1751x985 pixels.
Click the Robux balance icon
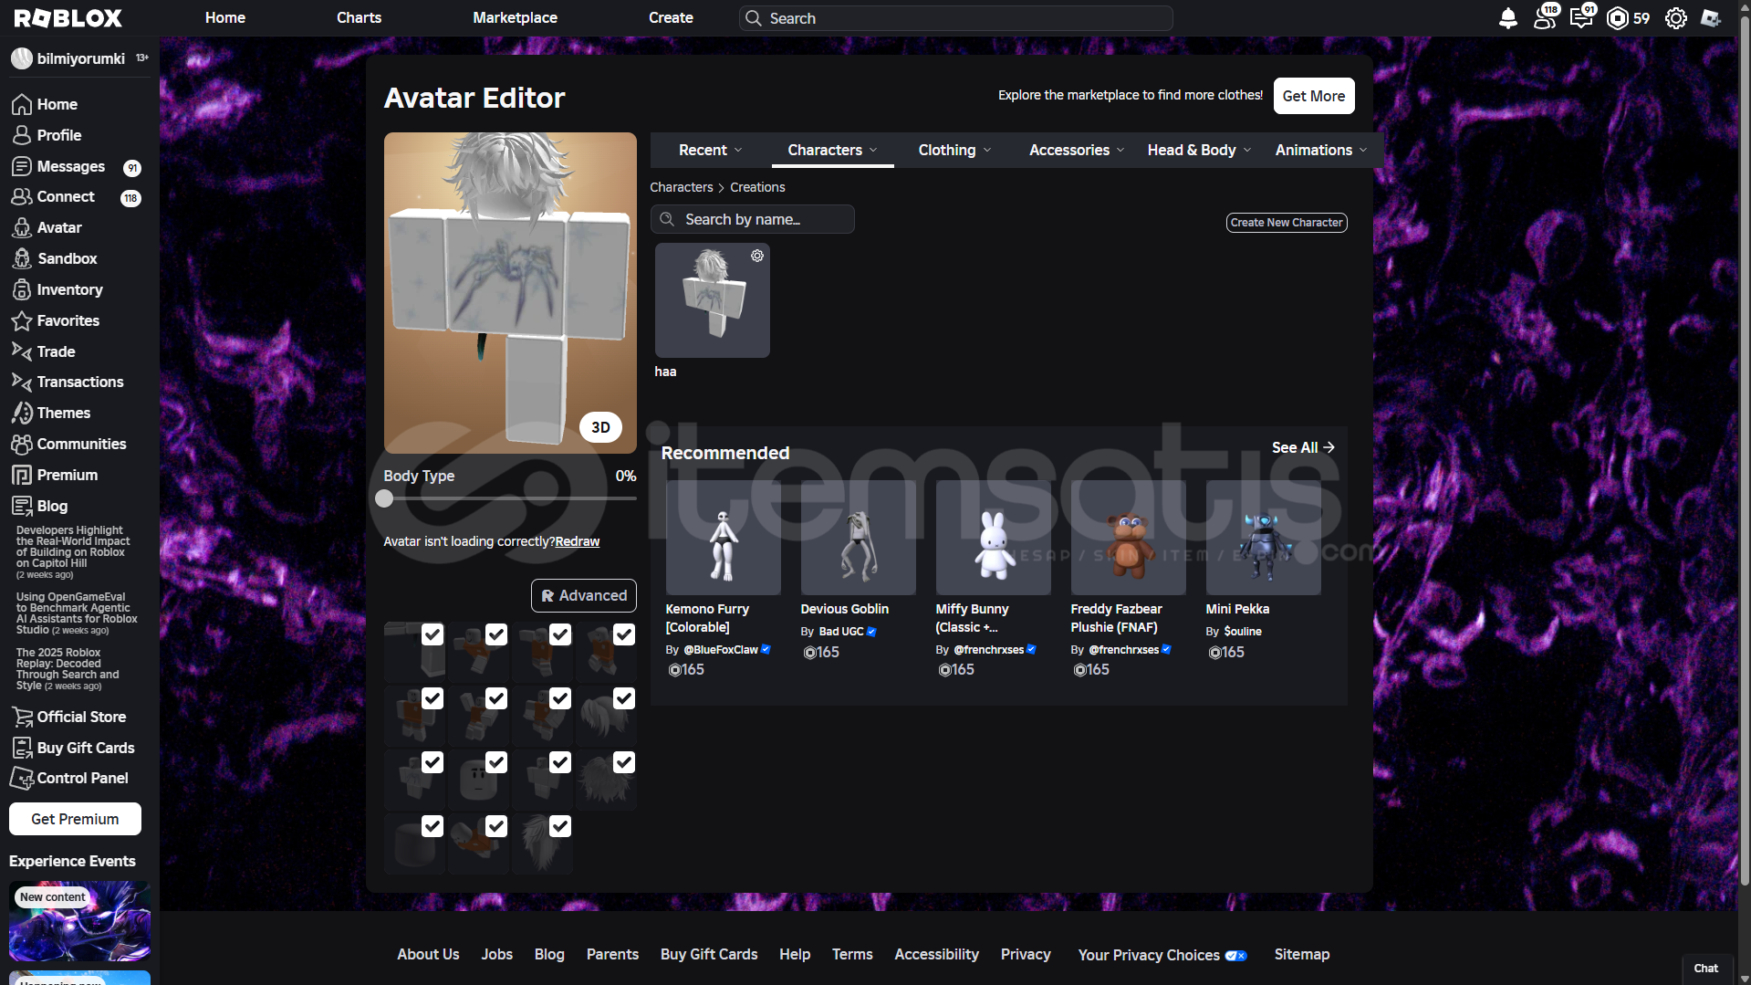click(x=1617, y=18)
